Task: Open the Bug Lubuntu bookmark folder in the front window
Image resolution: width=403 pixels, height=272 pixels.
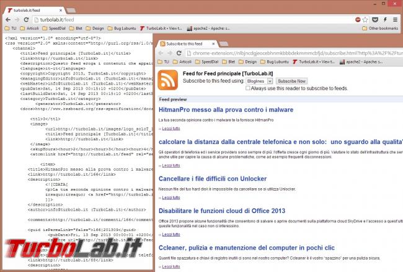Action: (275, 61)
